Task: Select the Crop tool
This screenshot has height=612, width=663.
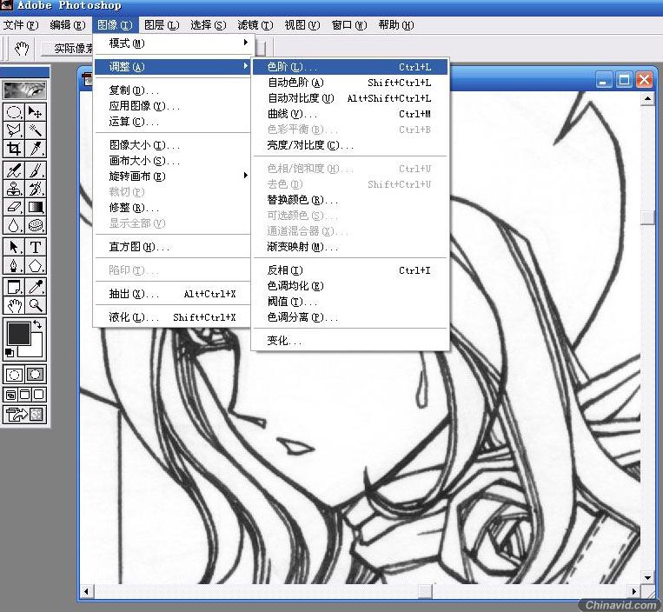Action: [14, 149]
